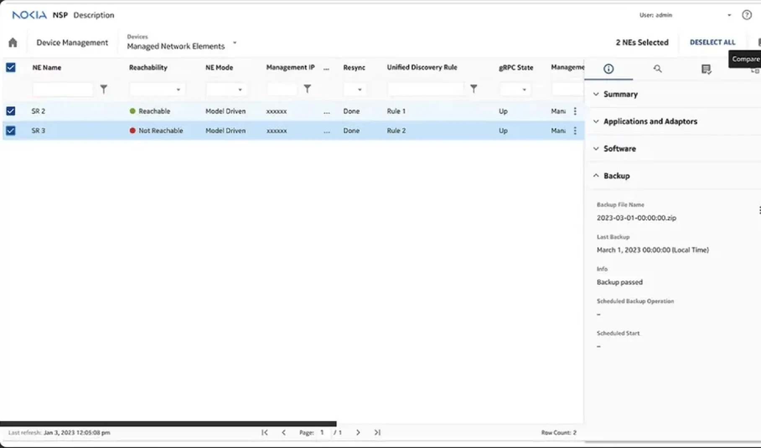Select the SR 3 name cell
Viewport: 761px width, 448px height.
38,131
